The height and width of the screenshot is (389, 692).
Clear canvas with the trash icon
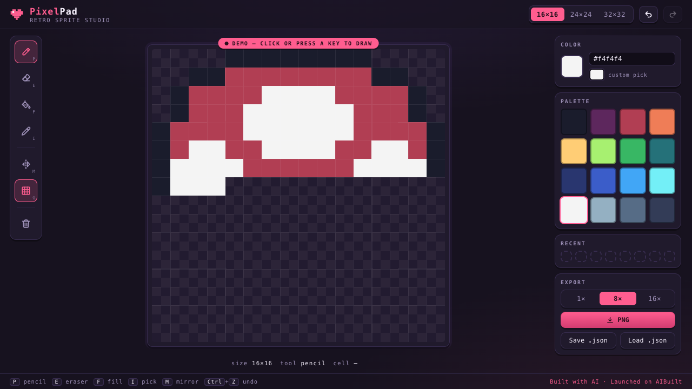point(26,224)
